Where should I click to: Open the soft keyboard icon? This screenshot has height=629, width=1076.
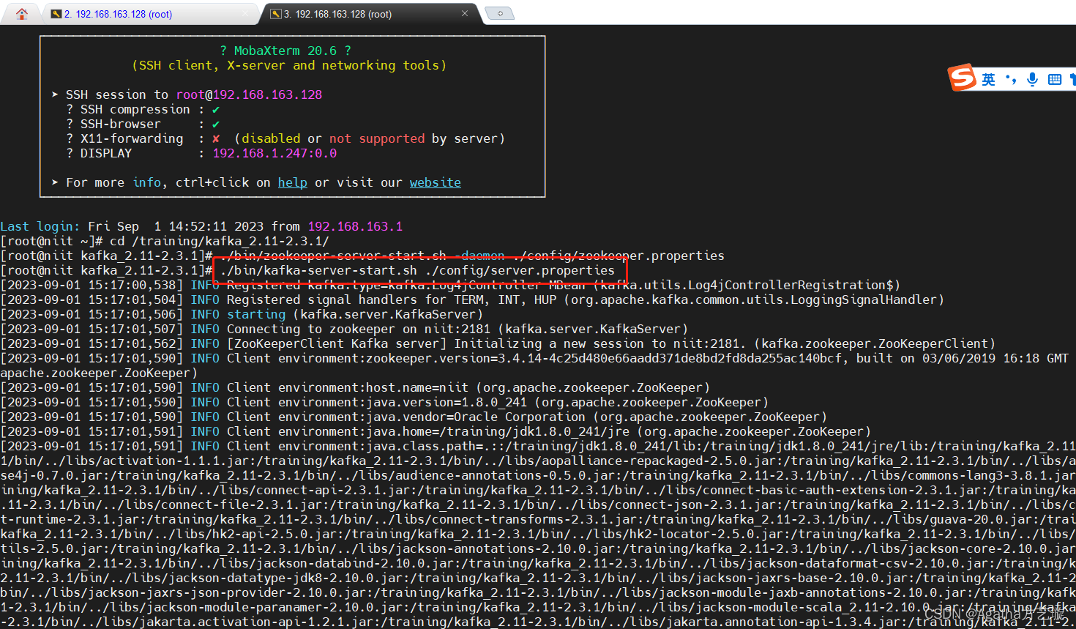coord(1054,79)
